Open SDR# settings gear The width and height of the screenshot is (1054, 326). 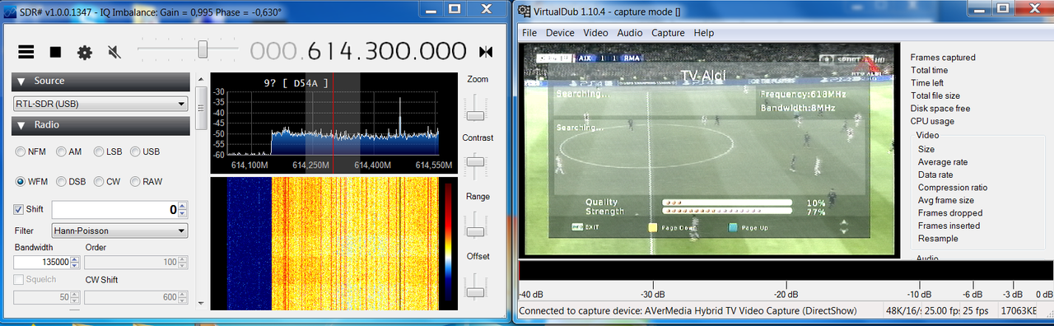click(x=85, y=52)
